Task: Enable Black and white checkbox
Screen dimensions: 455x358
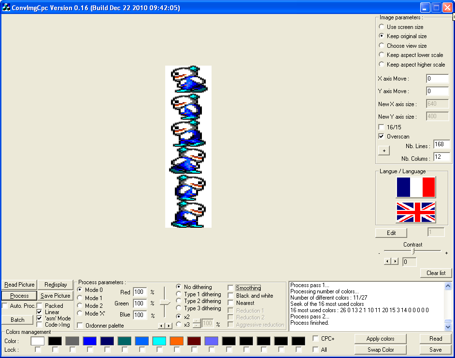Action: [x=231, y=295]
